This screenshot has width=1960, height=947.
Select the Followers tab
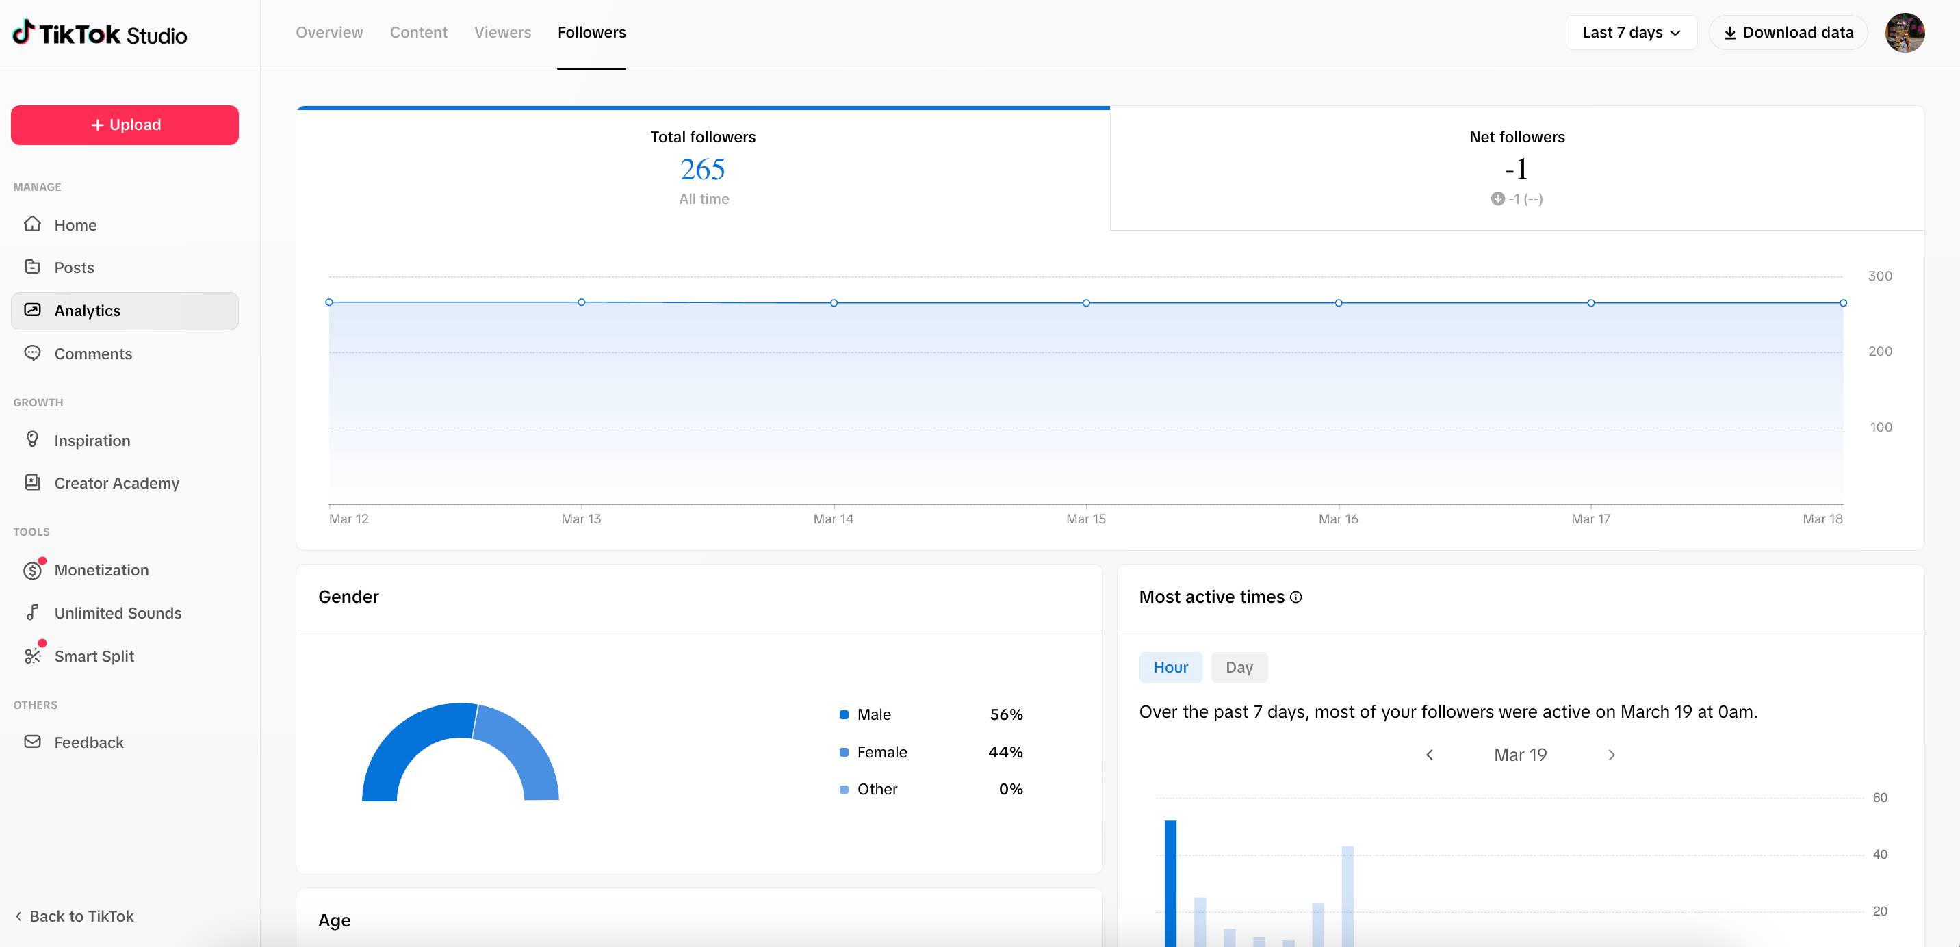pos(591,33)
